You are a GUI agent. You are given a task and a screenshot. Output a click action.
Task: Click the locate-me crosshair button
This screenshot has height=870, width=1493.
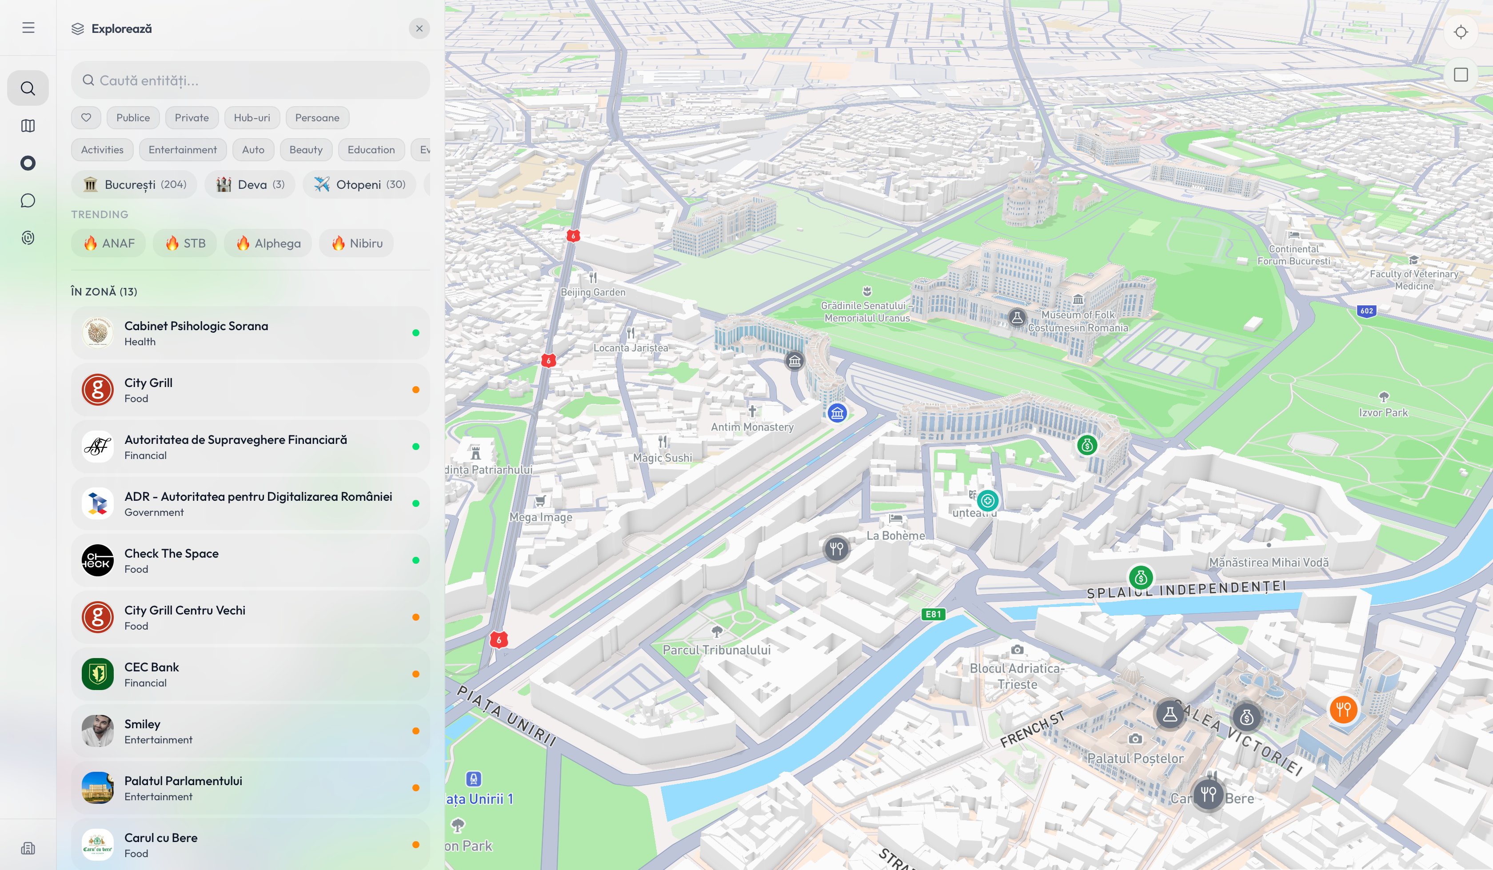click(x=1461, y=32)
